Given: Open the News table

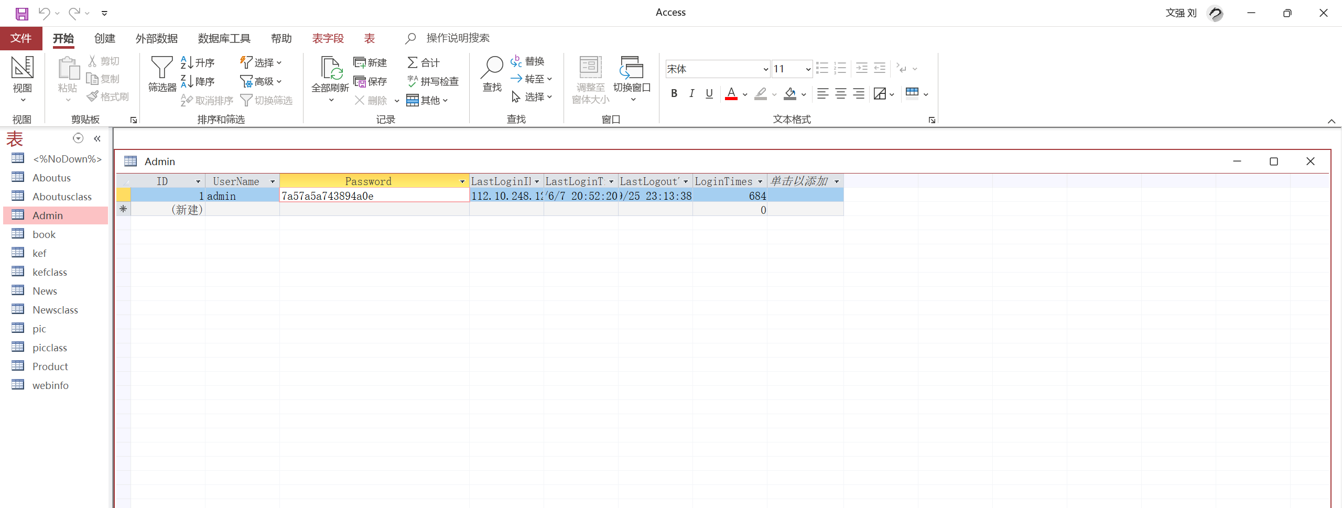Looking at the screenshot, I should pos(45,290).
